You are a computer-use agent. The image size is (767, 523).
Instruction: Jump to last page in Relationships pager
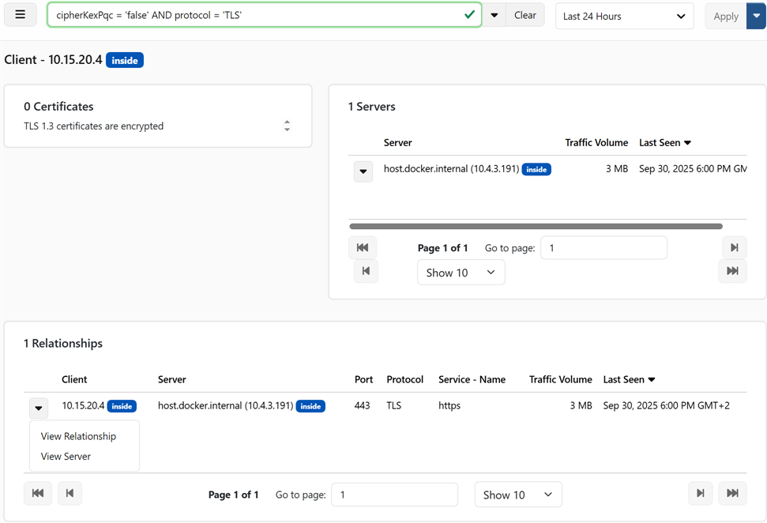(x=732, y=493)
